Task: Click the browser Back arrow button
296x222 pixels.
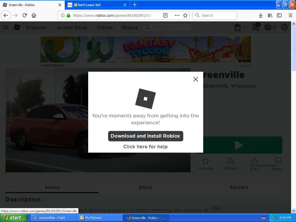Action: tap(6, 15)
